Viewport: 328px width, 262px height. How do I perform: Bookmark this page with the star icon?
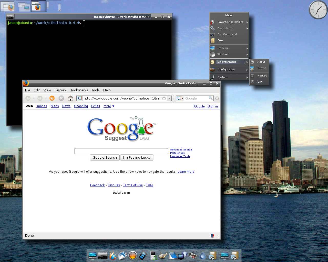click(x=164, y=98)
